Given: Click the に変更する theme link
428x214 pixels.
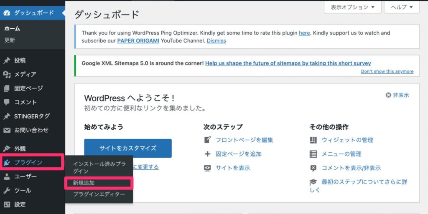Looking at the screenshot, I should point(146,167).
